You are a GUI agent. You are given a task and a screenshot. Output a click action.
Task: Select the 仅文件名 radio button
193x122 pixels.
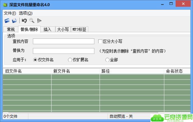coord(35,60)
